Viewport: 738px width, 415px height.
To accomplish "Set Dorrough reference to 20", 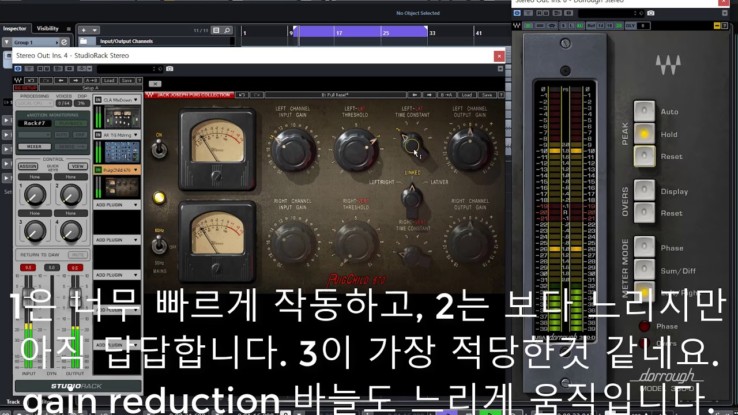I will pyautogui.click(x=619, y=25).
